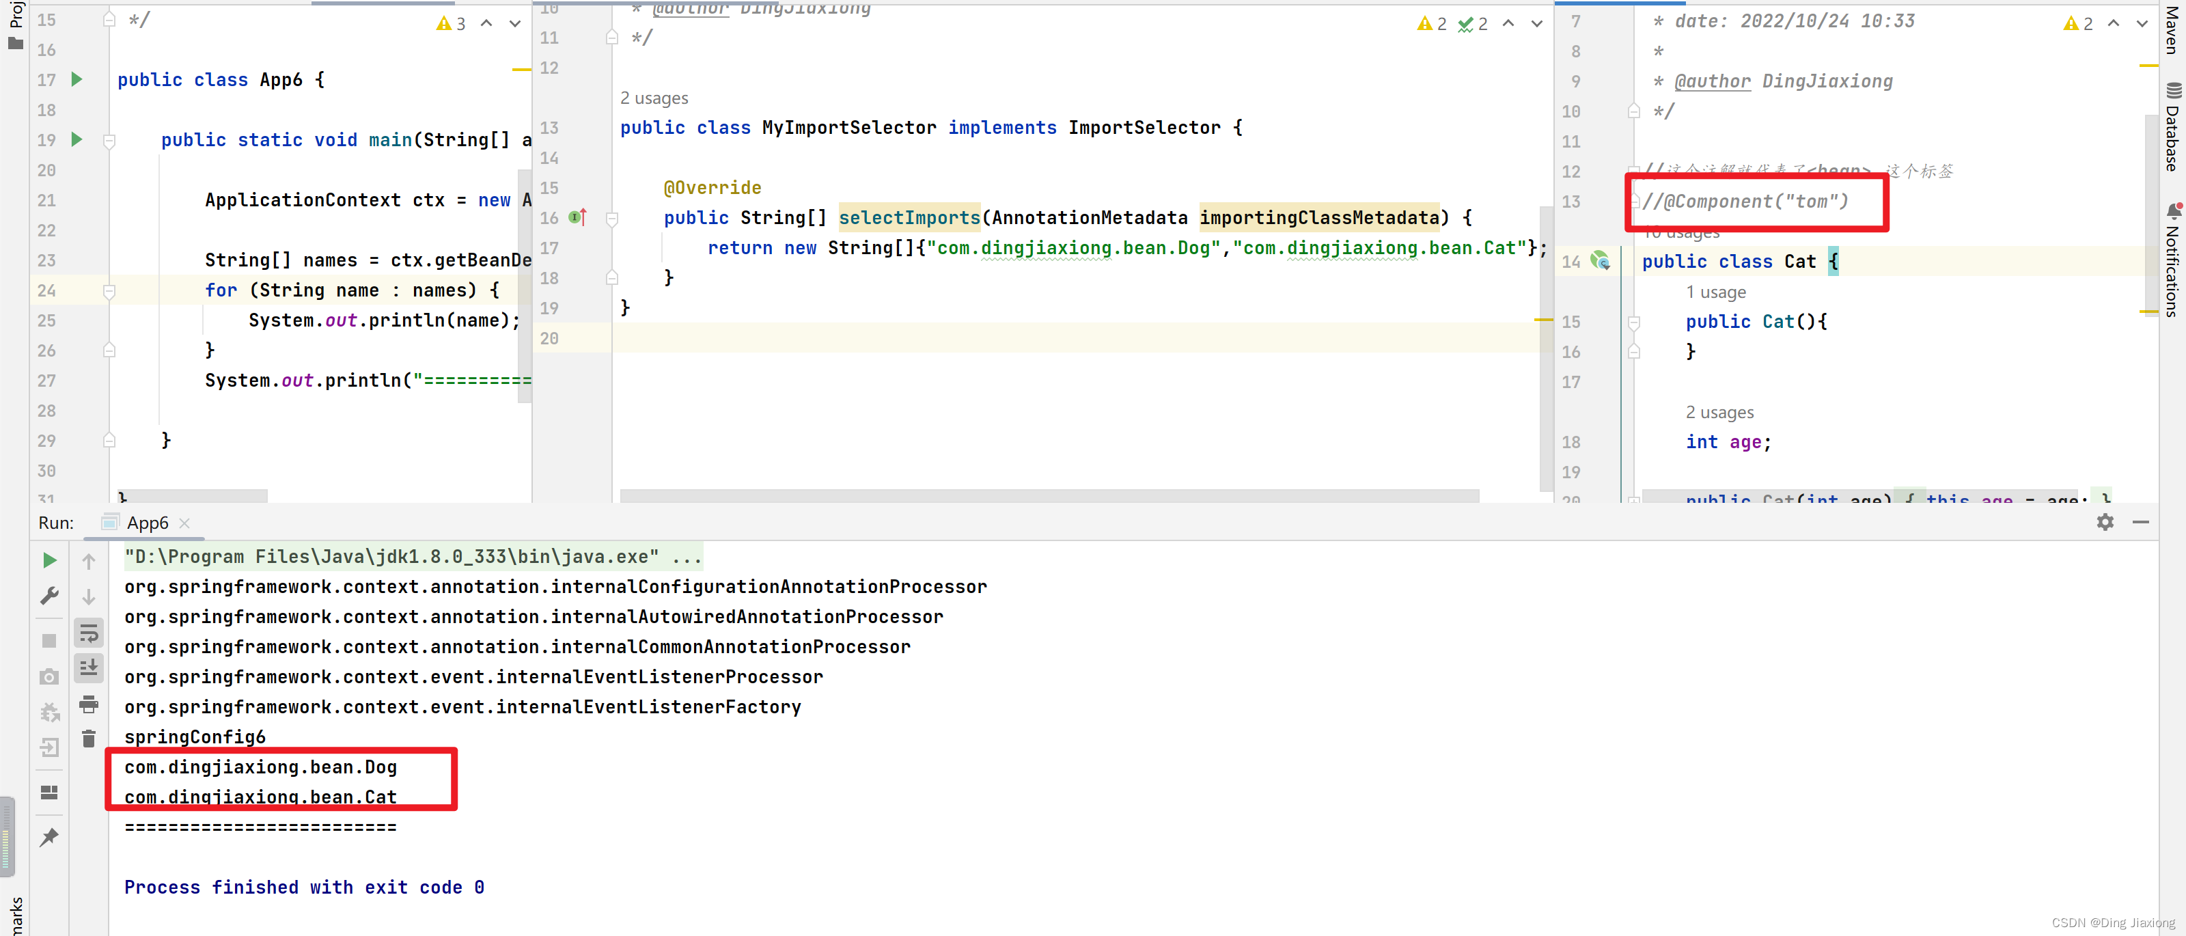Viewport: 2186px width, 936px height.
Task: Click fold marker at line 18 of MyImportSelector
Action: coord(612,278)
